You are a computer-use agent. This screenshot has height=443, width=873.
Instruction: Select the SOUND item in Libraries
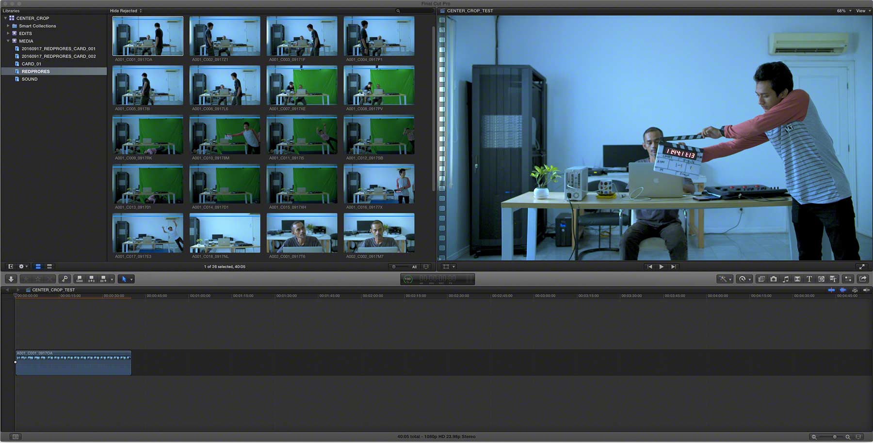click(x=30, y=79)
